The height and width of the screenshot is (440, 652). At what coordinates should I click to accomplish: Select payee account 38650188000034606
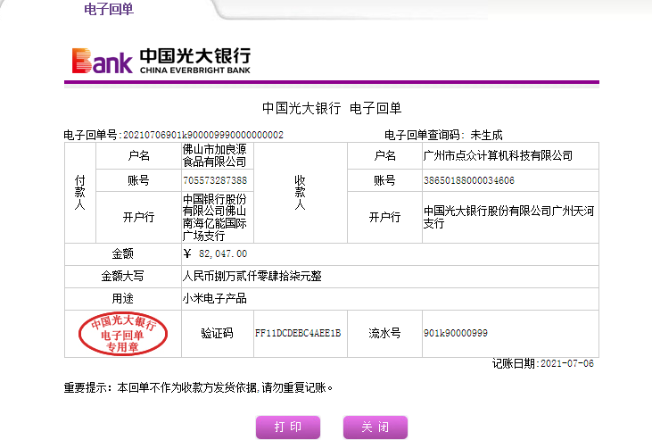[469, 180]
